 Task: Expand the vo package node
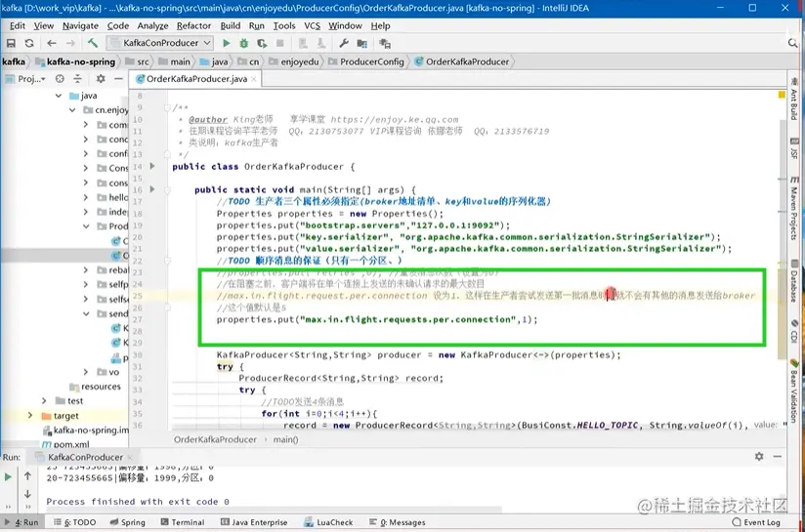tap(86, 372)
